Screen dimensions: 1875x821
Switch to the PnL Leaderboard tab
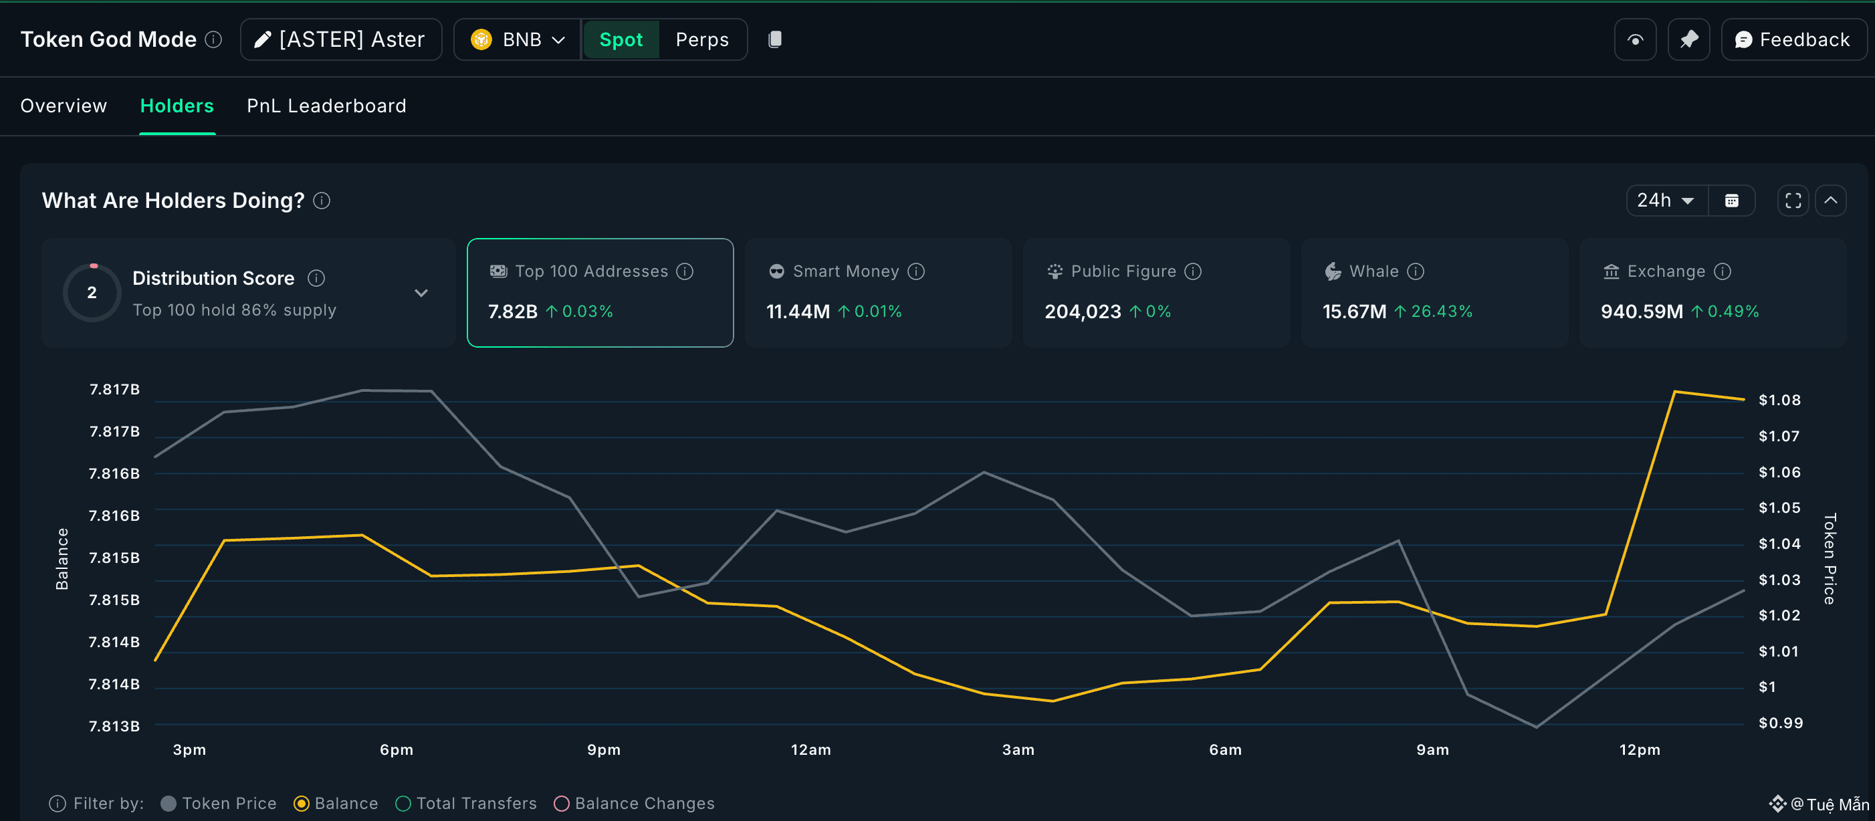[x=326, y=106]
